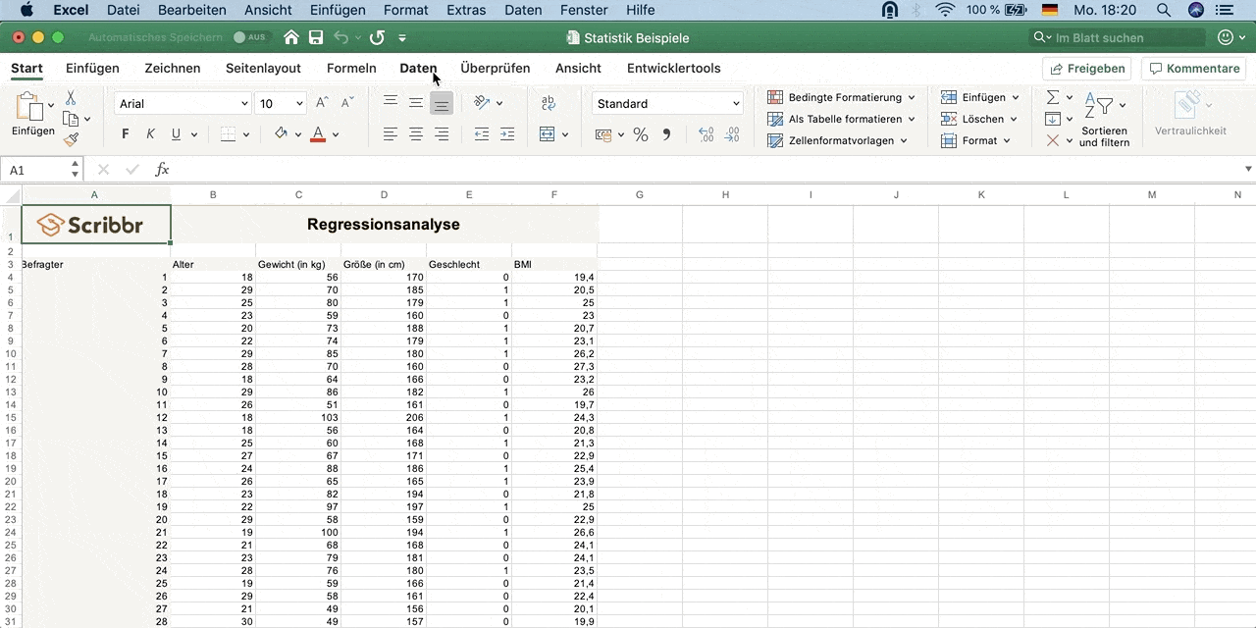Toggle bold formatting (F)
1256x628 pixels.
coord(125,134)
